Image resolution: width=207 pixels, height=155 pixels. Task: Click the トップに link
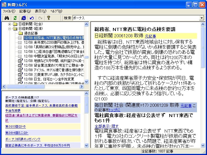[114, 110]
